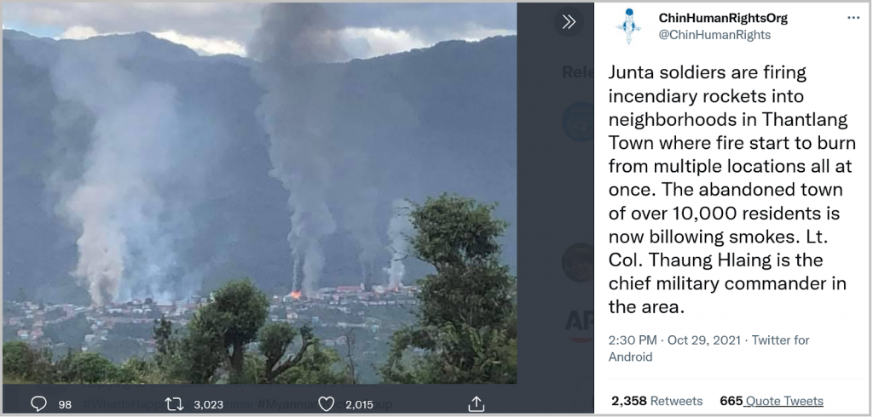Open the ChinHumanRightsOrg display name
The width and height of the screenshot is (873, 417).
[x=723, y=18]
